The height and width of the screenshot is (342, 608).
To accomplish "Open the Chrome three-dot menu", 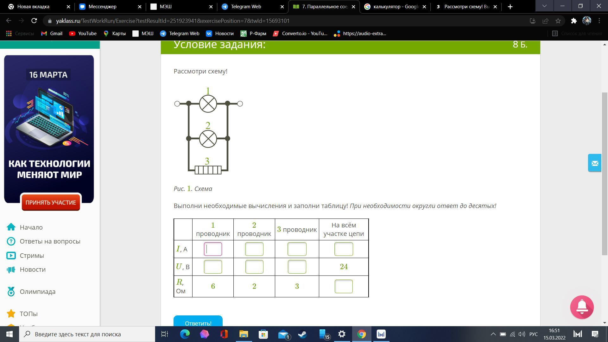I will click(x=599, y=21).
